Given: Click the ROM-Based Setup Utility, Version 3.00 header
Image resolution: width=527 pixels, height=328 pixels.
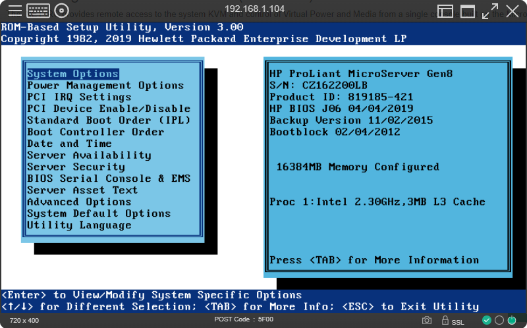Looking at the screenshot, I should pos(123,27).
